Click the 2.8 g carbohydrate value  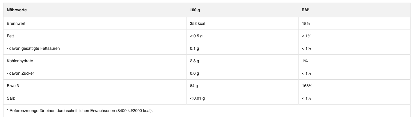click(194, 61)
